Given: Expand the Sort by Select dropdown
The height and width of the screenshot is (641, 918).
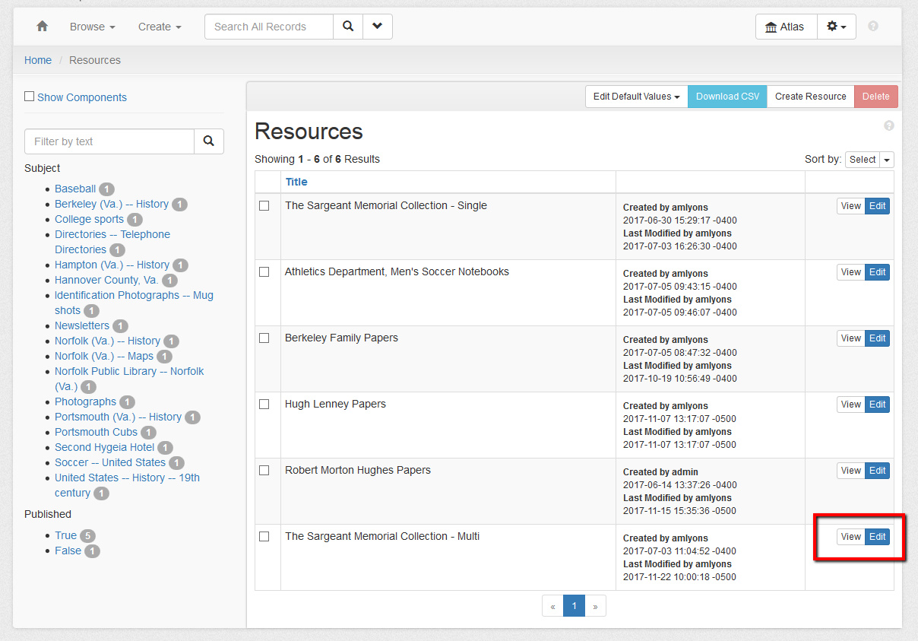Looking at the screenshot, I should coord(869,160).
